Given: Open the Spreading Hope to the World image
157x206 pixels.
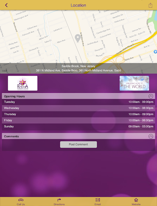Looking at the screenshot, I should coord(134,83).
